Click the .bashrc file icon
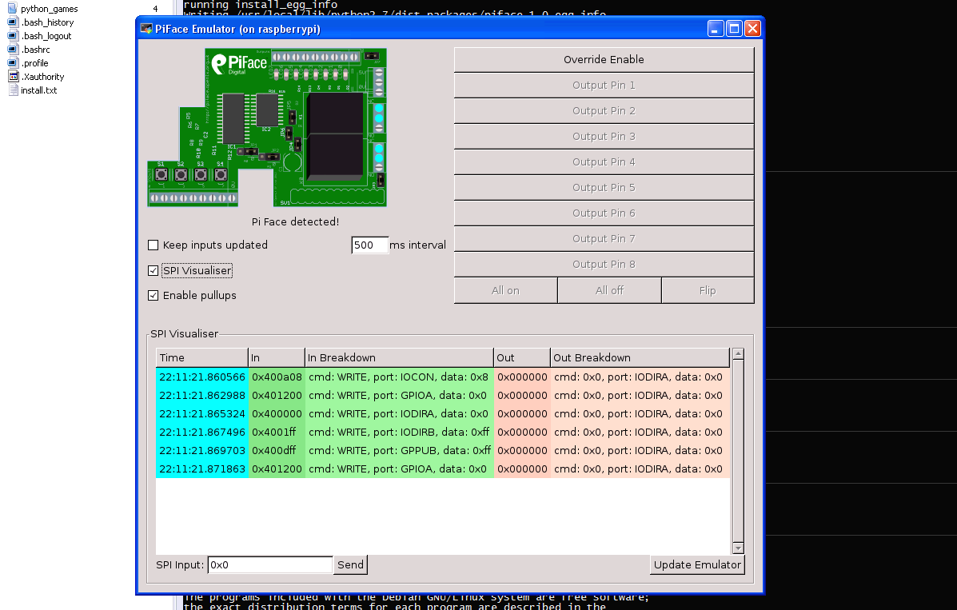957x610 pixels. pos(12,49)
